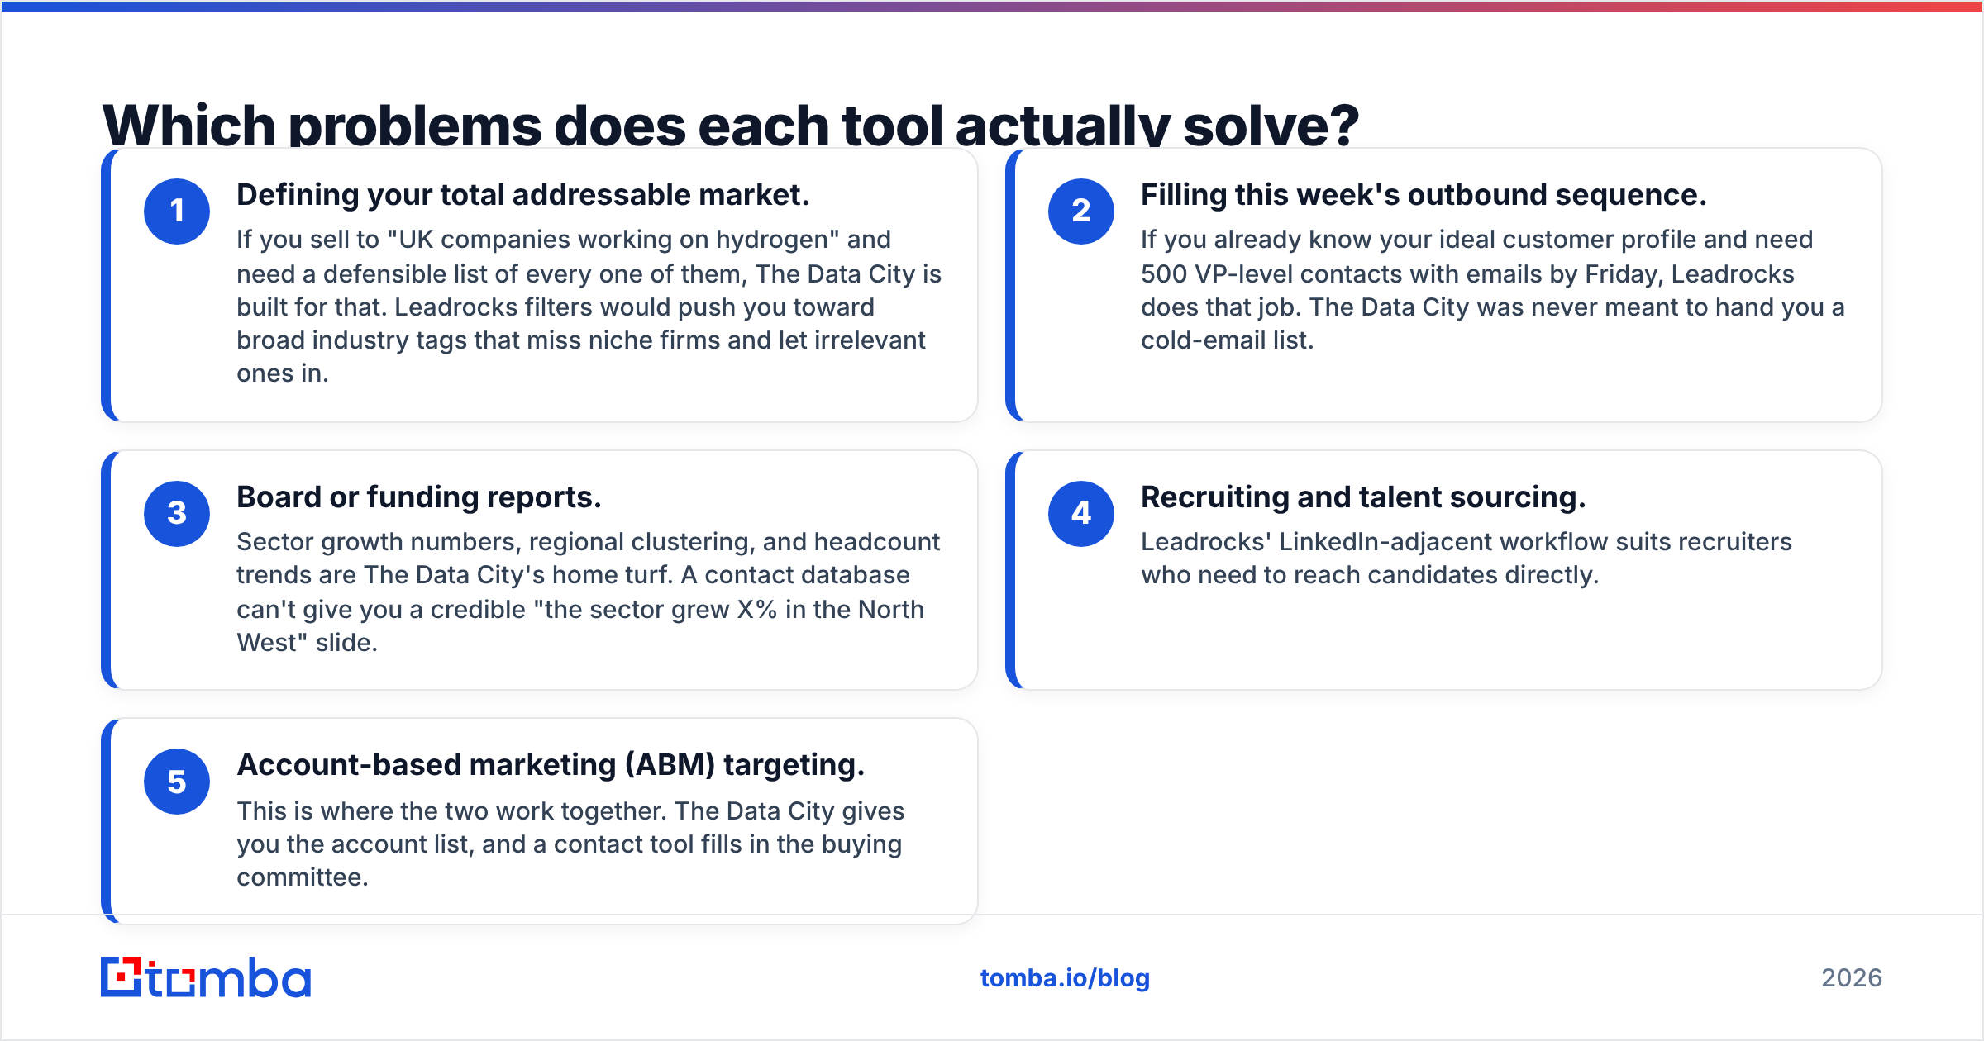Image resolution: width=1984 pixels, height=1041 pixels.
Task: Click the heading "Filling this week's outbound sequence."
Action: pyautogui.click(x=1424, y=195)
